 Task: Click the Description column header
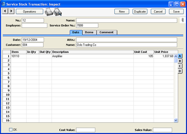[92, 52]
